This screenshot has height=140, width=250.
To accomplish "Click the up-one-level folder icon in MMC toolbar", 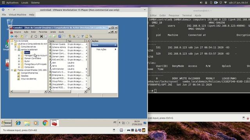I will click(21, 36).
